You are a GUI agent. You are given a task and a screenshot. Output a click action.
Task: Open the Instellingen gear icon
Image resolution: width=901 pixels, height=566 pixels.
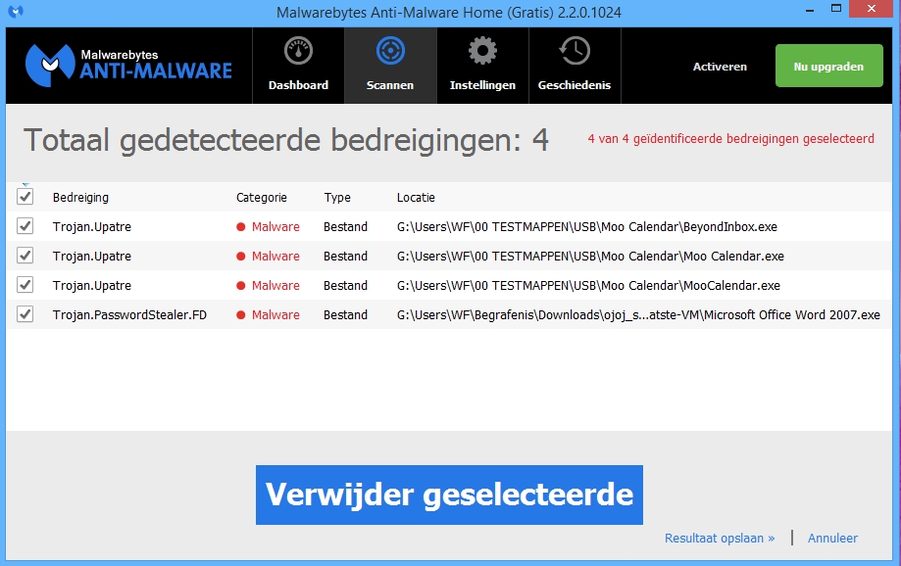(482, 51)
